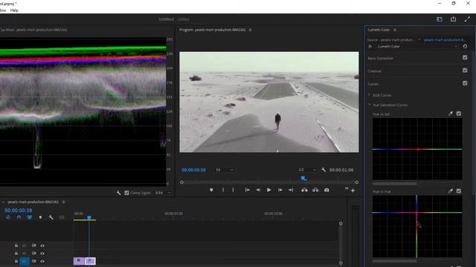Open the Source clip dropdown arrow
Viewport: 476px width, 267px height.
[419, 39]
